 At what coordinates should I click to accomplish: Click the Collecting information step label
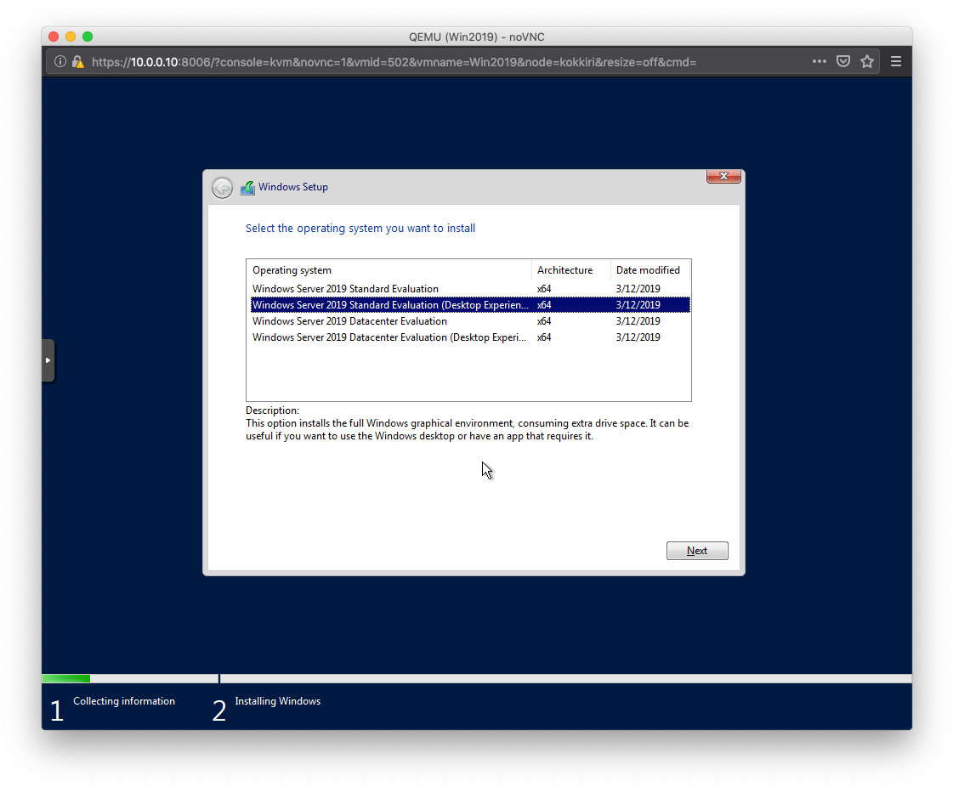click(124, 700)
